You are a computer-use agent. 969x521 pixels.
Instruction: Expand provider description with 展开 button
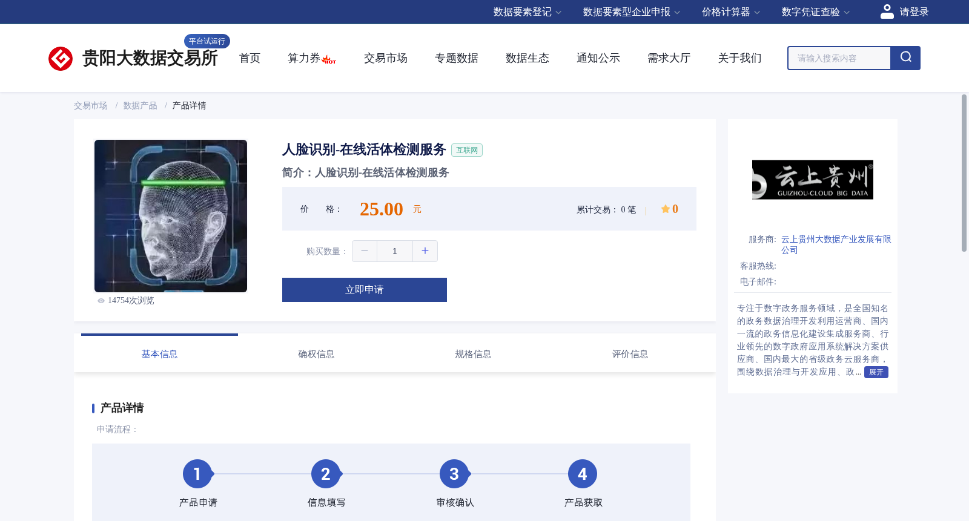(x=876, y=372)
